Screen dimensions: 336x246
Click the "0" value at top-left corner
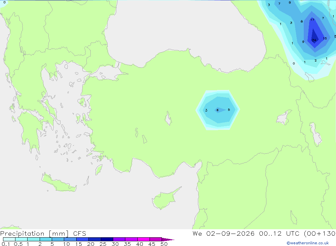pyautogui.click(x=4, y=2)
